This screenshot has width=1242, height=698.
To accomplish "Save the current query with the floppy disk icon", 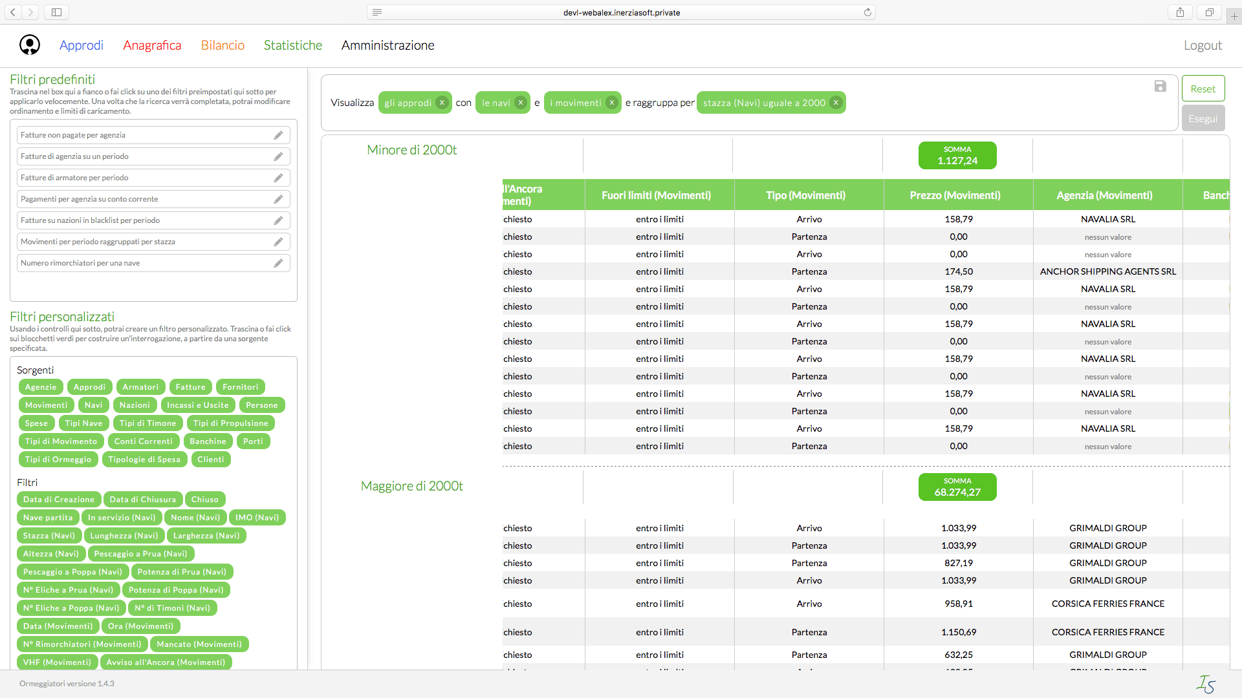I will pos(1161,86).
